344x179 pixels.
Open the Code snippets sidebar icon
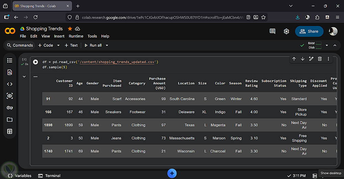10,84
